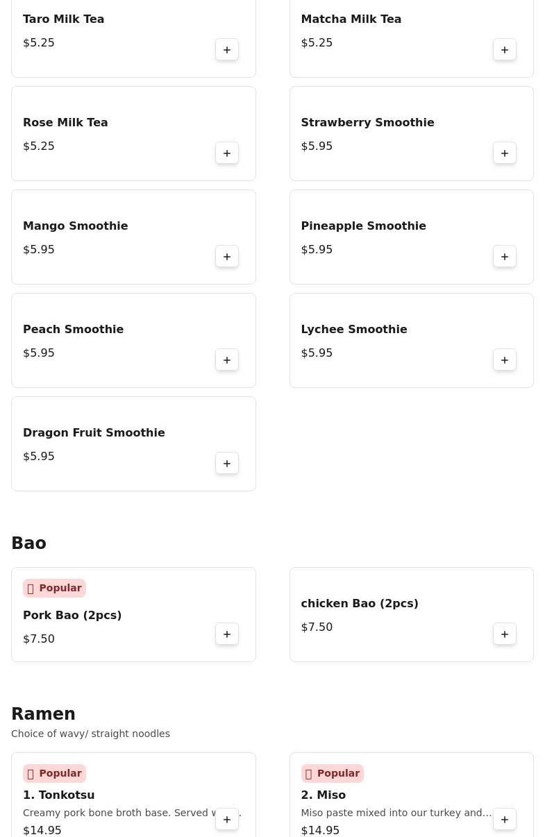Click plus for chicken Bao (2pcs)
545x837 pixels.
tap(505, 634)
